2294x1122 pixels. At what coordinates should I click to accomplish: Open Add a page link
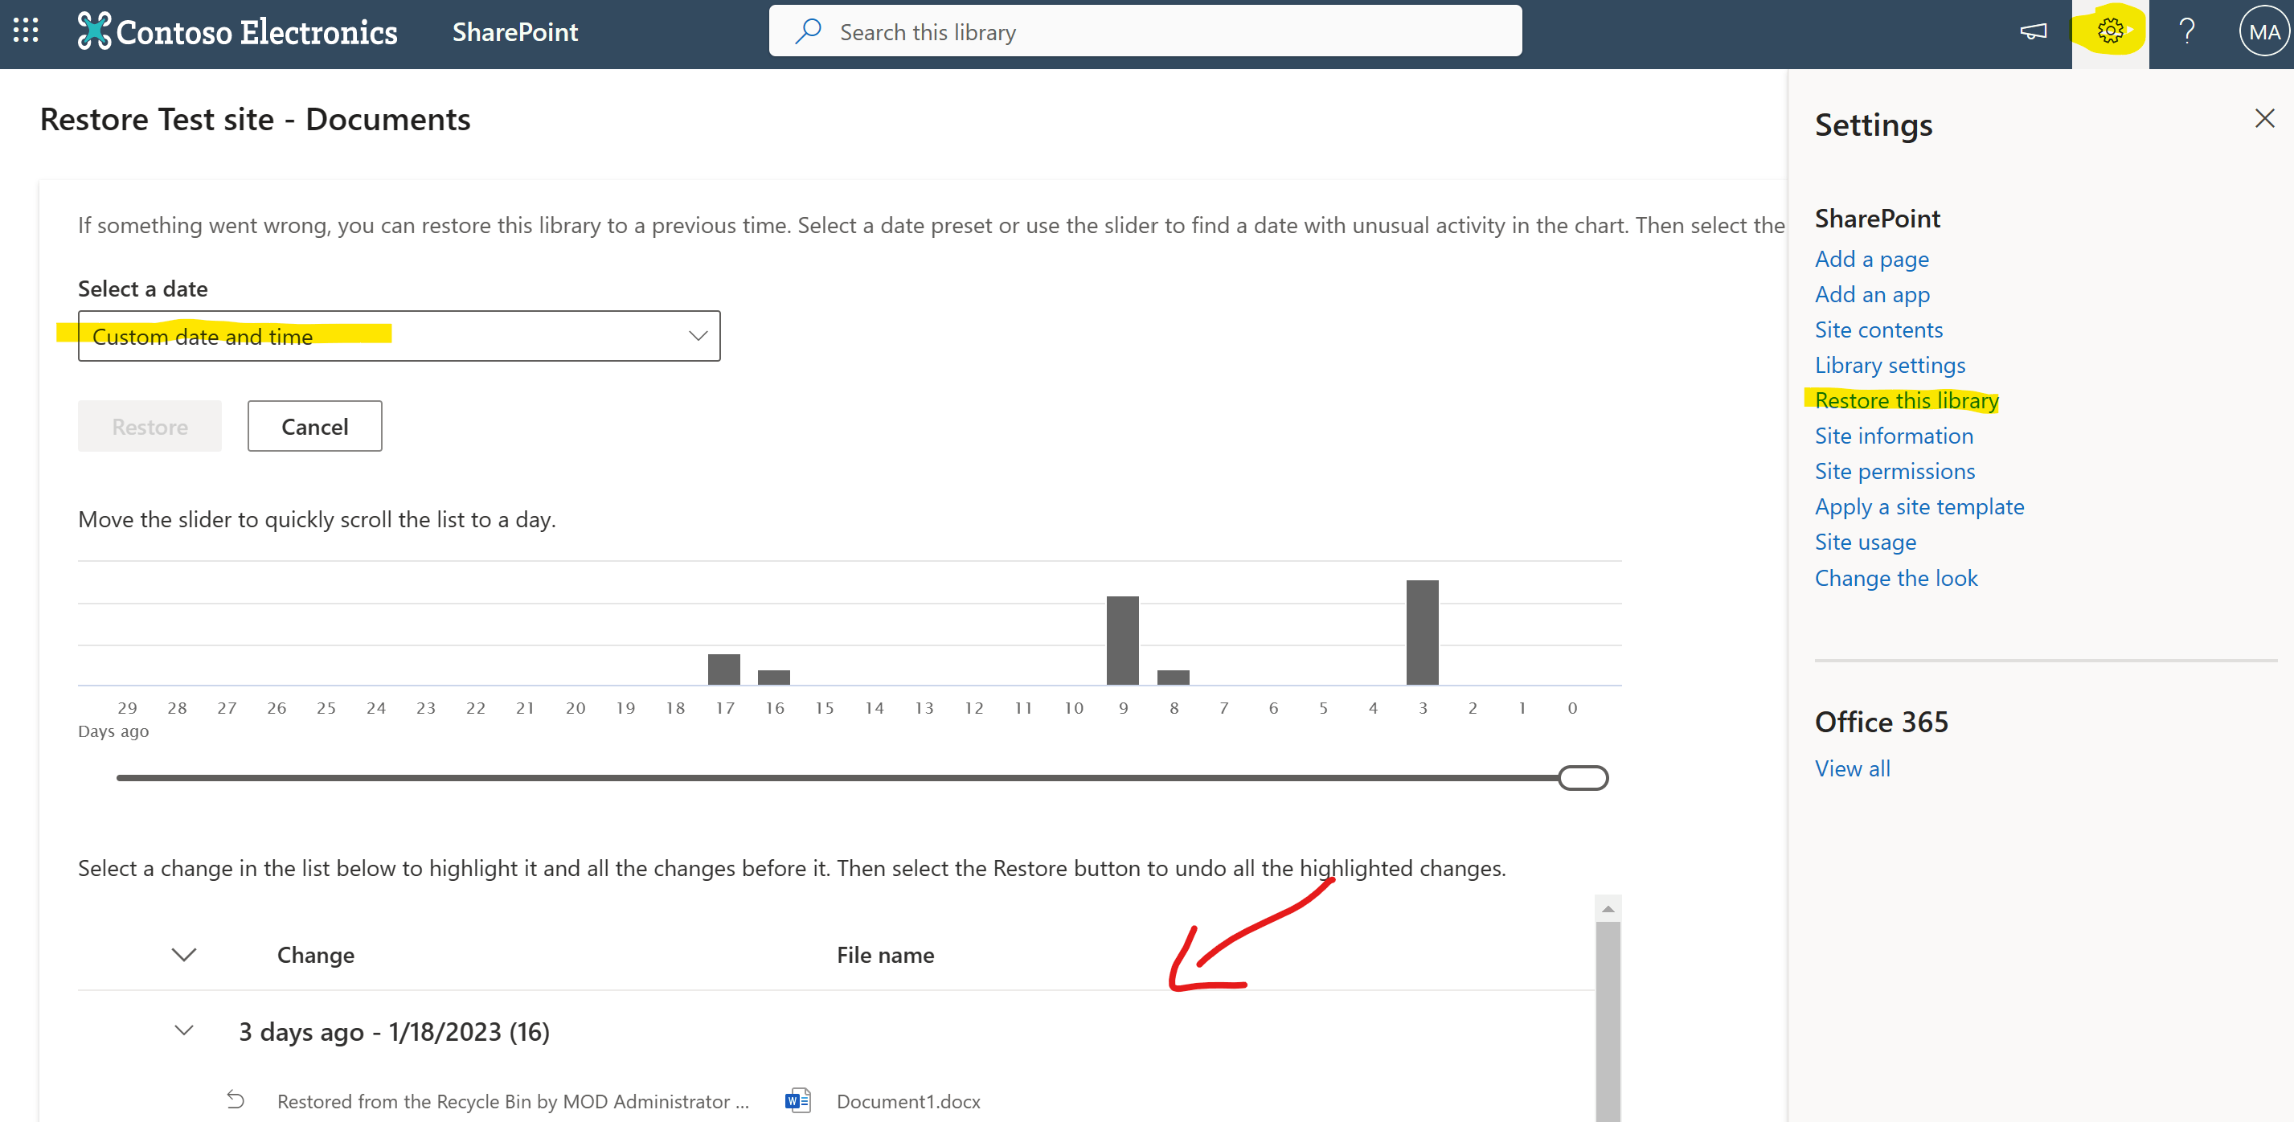[x=1872, y=259]
